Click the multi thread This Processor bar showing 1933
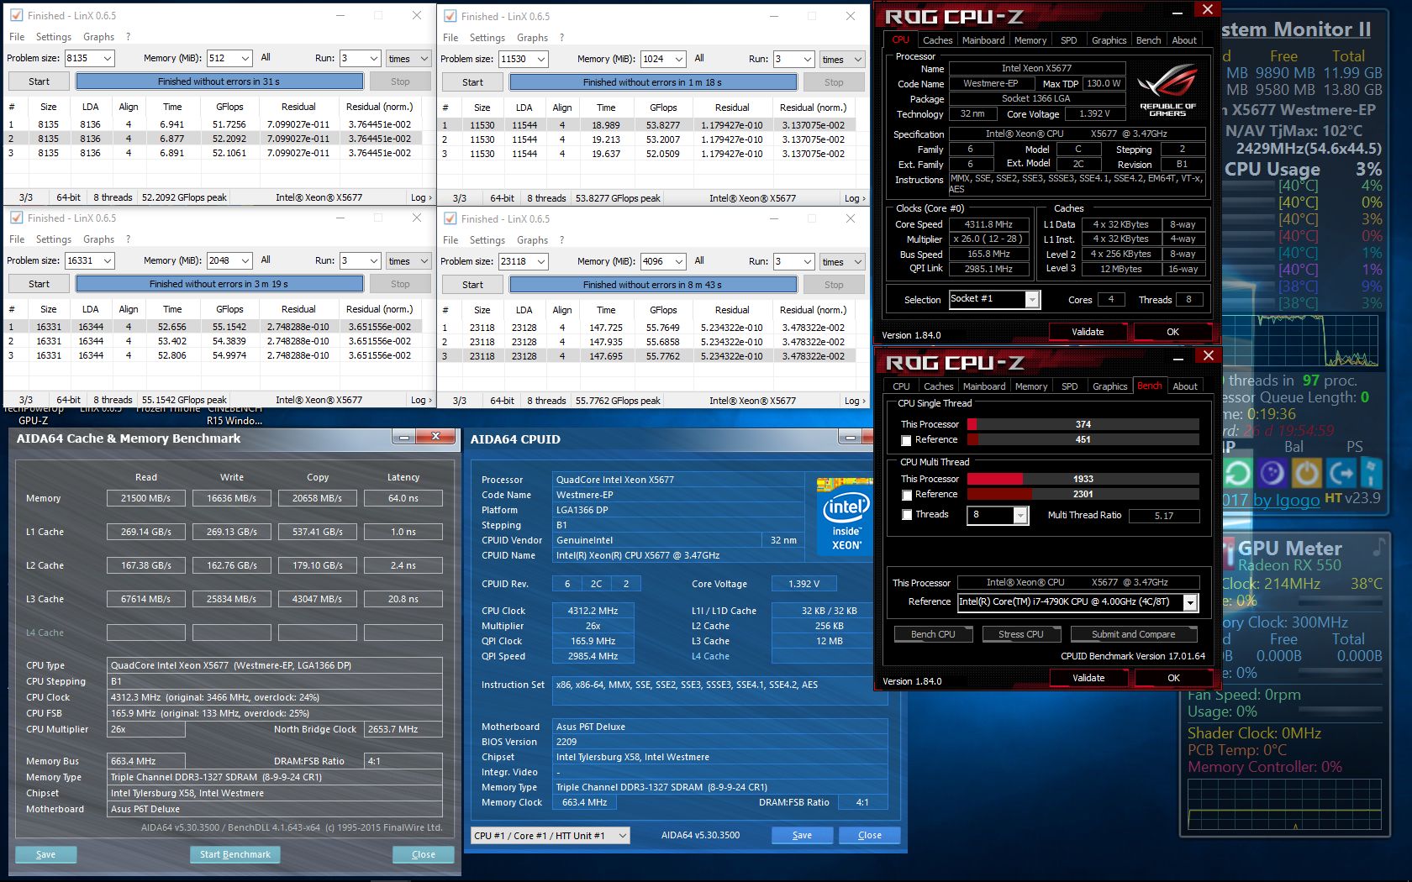1412x882 pixels. pyautogui.click(x=1083, y=479)
